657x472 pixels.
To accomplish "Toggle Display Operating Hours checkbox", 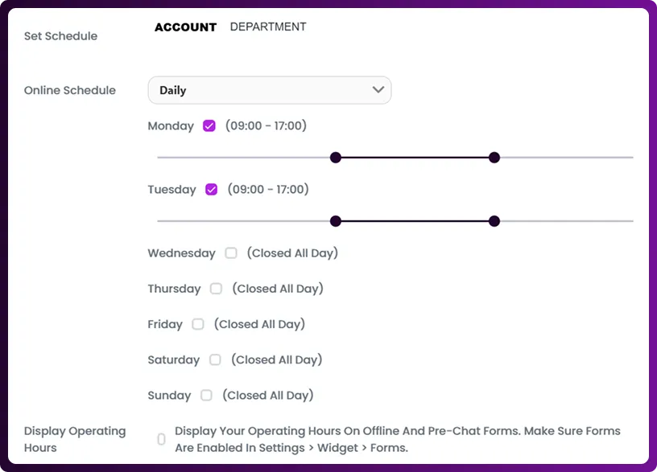I will [161, 439].
